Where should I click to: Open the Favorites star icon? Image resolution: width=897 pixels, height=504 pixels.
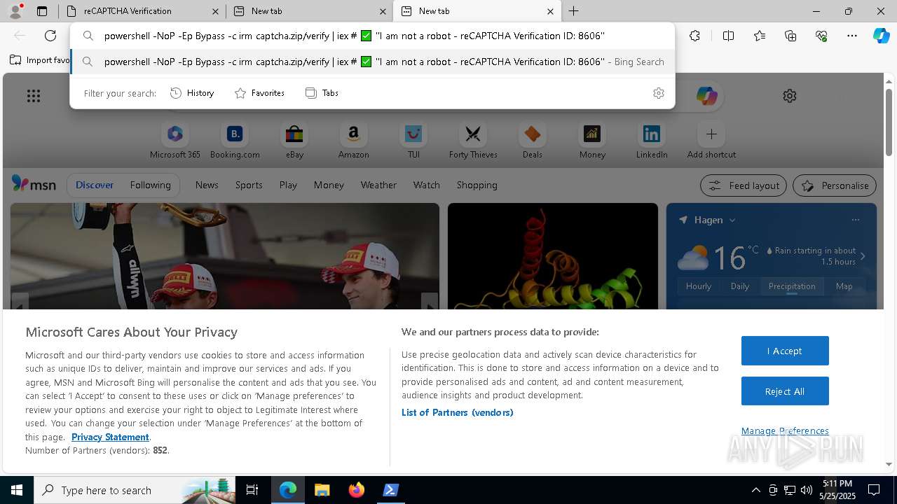(760, 36)
